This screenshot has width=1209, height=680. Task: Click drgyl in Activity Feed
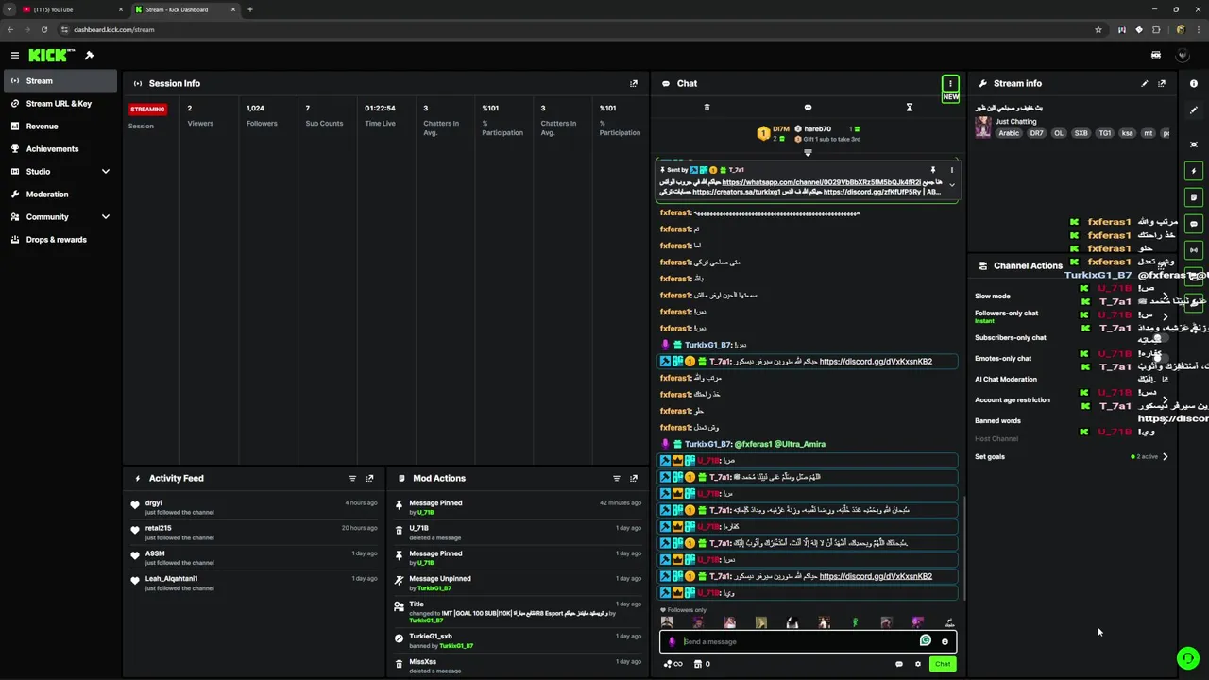(x=153, y=503)
